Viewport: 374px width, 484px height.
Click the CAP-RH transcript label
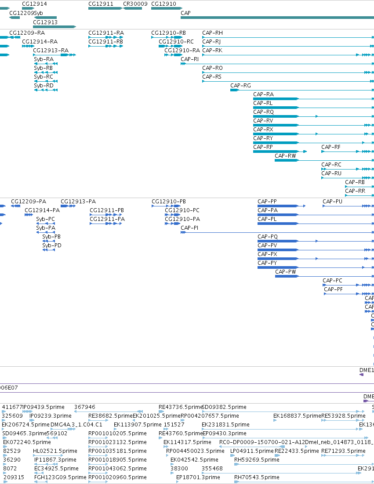coord(212,33)
